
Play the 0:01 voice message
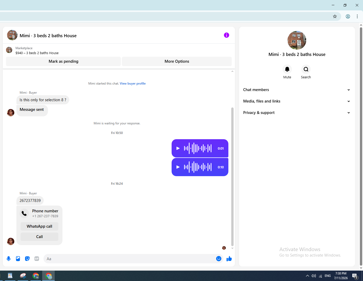pos(178,148)
